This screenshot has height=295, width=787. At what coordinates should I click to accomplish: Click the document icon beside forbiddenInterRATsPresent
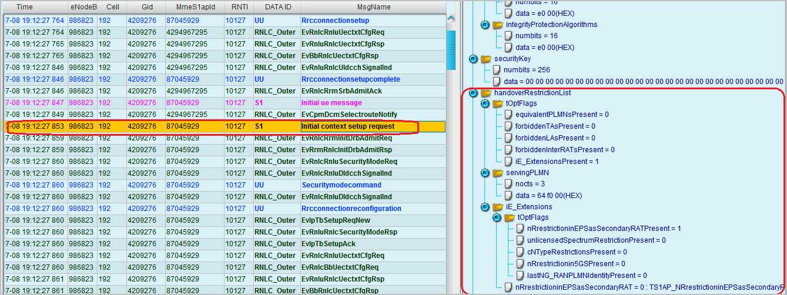click(508, 150)
